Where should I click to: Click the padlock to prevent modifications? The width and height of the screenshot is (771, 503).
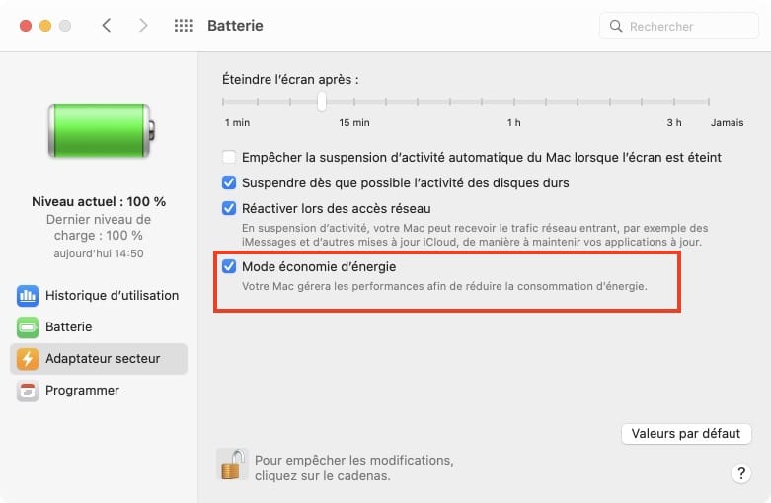[x=233, y=465]
